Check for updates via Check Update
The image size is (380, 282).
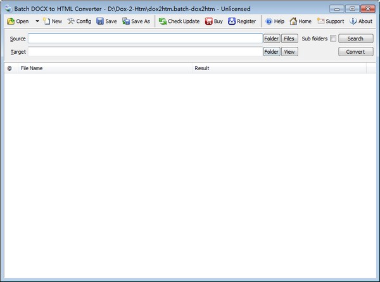tap(179, 21)
